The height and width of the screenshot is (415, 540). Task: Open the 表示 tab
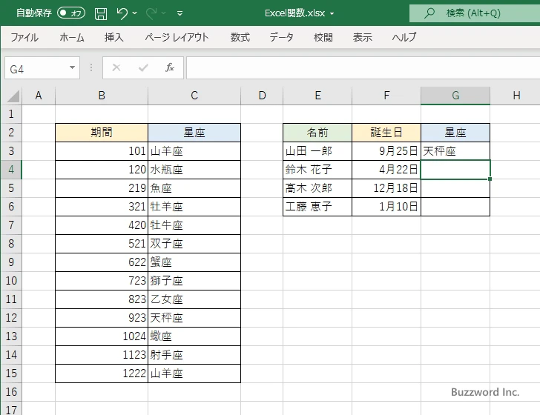click(x=362, y=37)
